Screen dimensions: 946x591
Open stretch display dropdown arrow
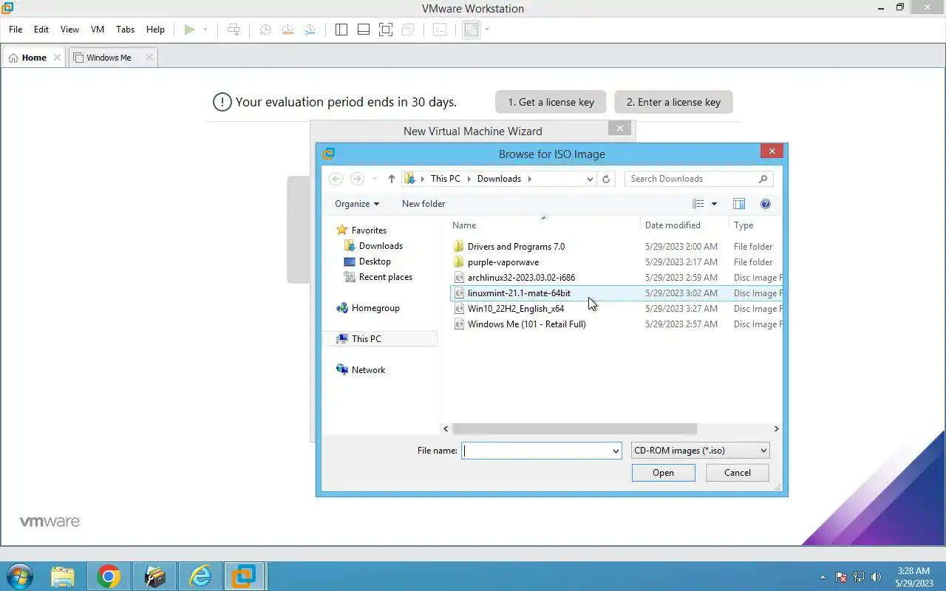(487, 30)
